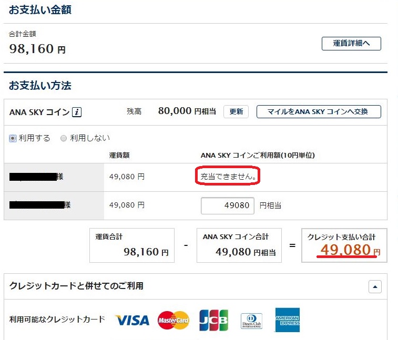Viewport: 398px width, 340px height.
Task: Click the JCB card logo
Action: pyautogui.click(x=213, y=320)
